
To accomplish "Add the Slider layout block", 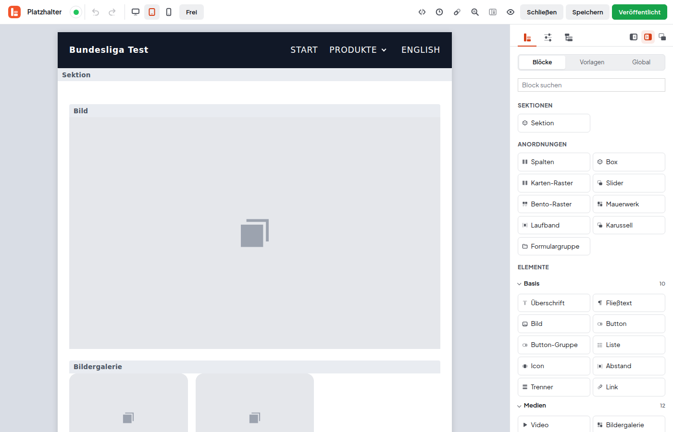I will (x=629, y=183).
